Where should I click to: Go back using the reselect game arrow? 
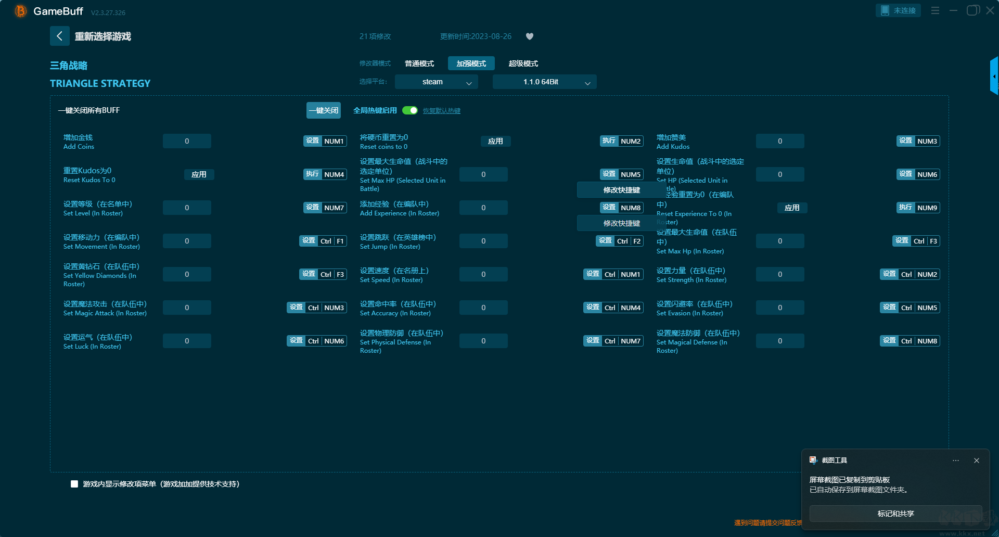point(59,36)
